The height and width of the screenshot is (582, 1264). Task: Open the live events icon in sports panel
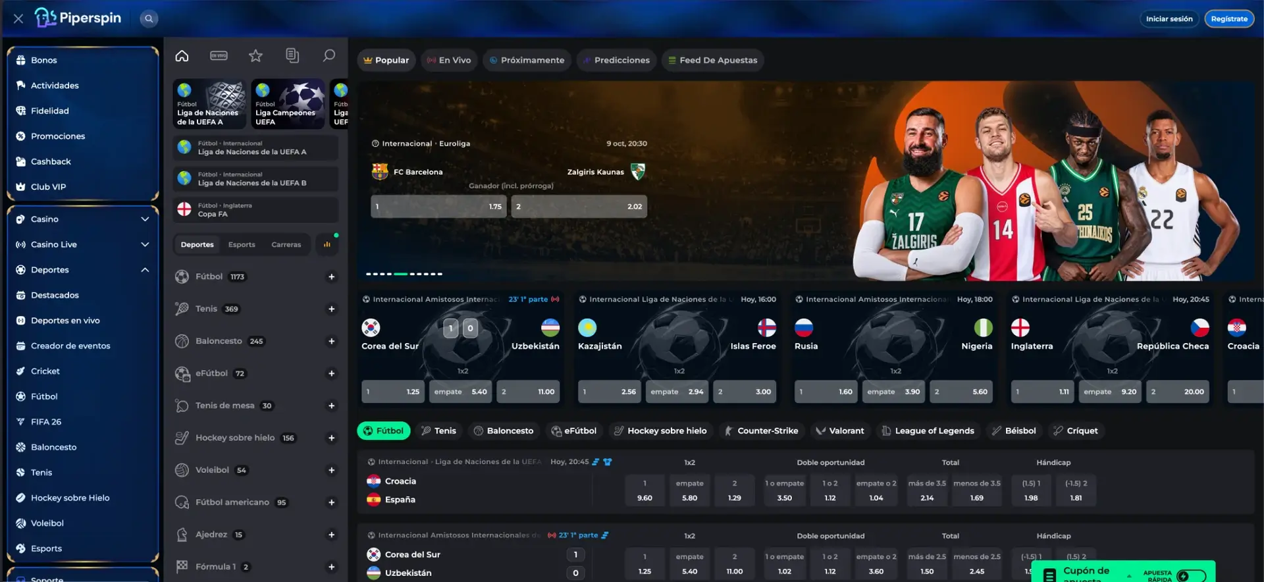coord(219,56)
